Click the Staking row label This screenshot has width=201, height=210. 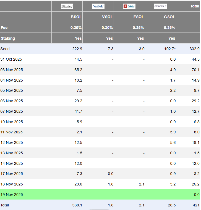click(x=8, y=38)
